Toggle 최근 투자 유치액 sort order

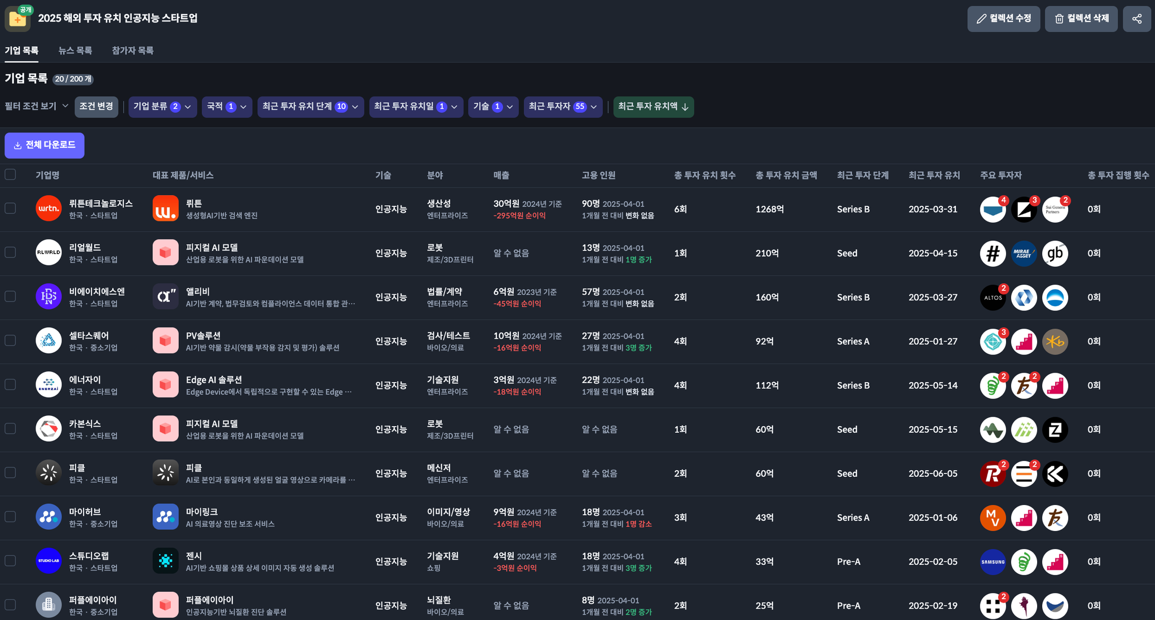[x=653, y=107]
